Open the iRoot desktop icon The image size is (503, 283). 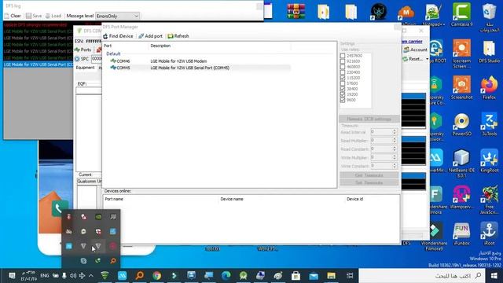click(x=489, y=234)
